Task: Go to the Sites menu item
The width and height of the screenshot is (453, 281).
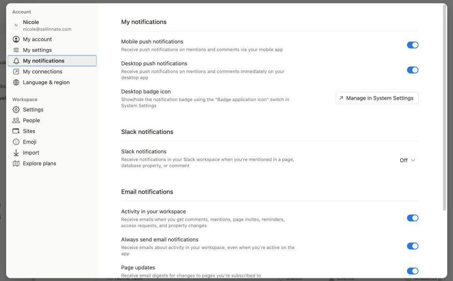Action: 29,131
